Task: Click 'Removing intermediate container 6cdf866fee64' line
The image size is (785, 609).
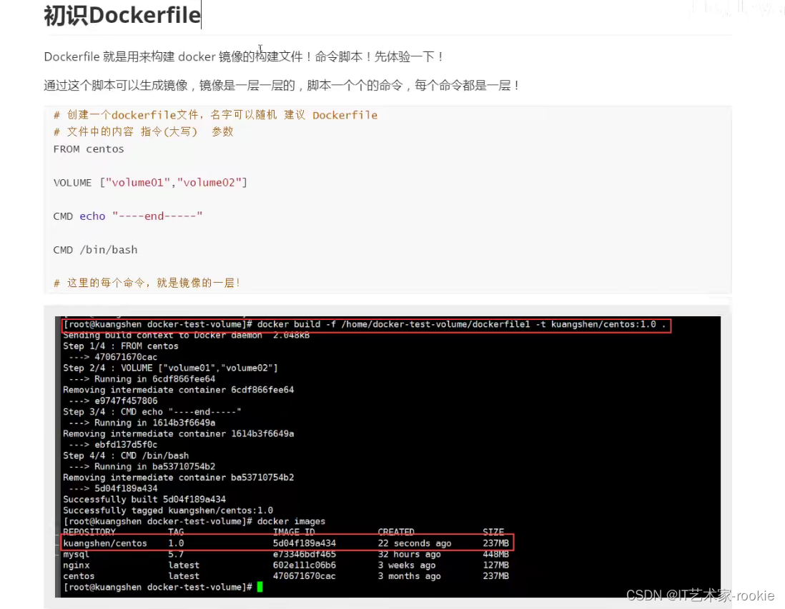Action: point(178,390)
